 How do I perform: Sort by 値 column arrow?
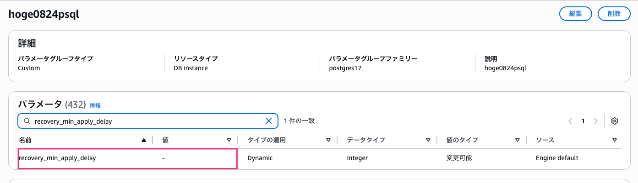pos(229,140)
